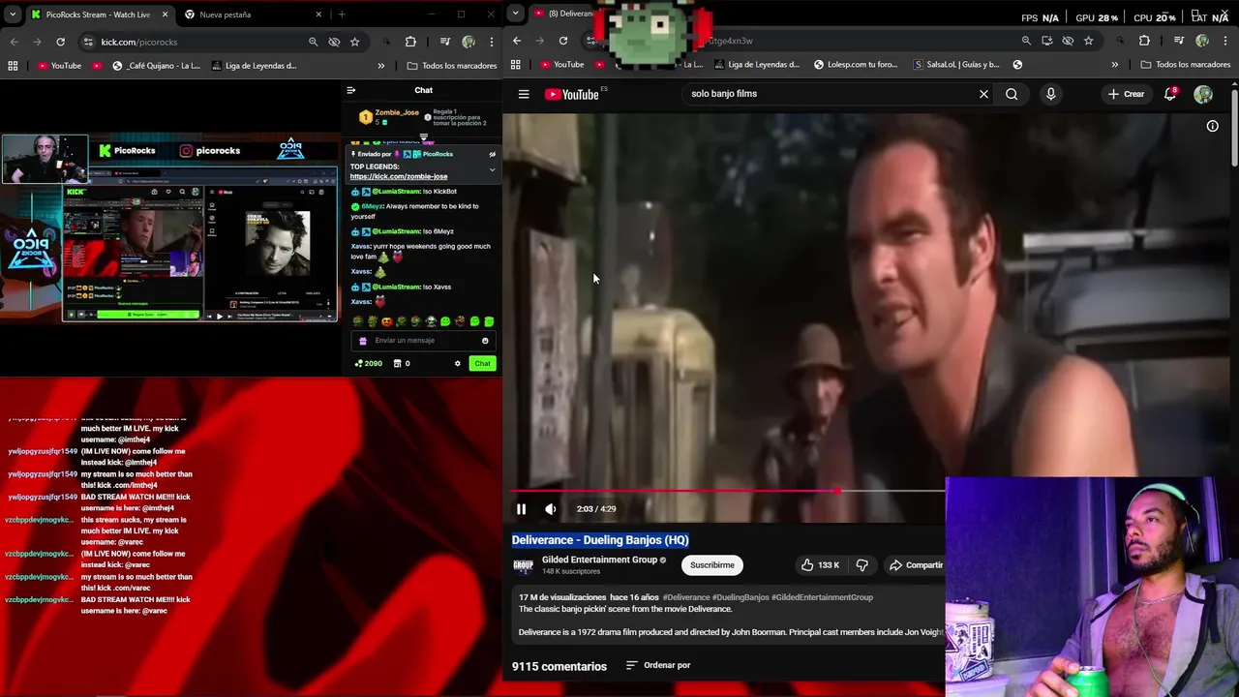Click Compartir share button
The width and height of the screenshot is (1239, 697).
[x=916, y=565]
